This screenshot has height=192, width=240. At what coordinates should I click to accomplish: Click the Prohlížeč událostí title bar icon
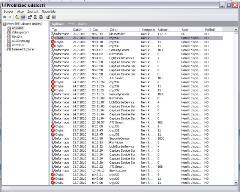4,5
